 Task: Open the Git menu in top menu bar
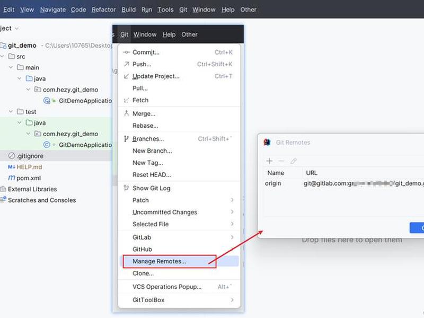click(183, 10)
